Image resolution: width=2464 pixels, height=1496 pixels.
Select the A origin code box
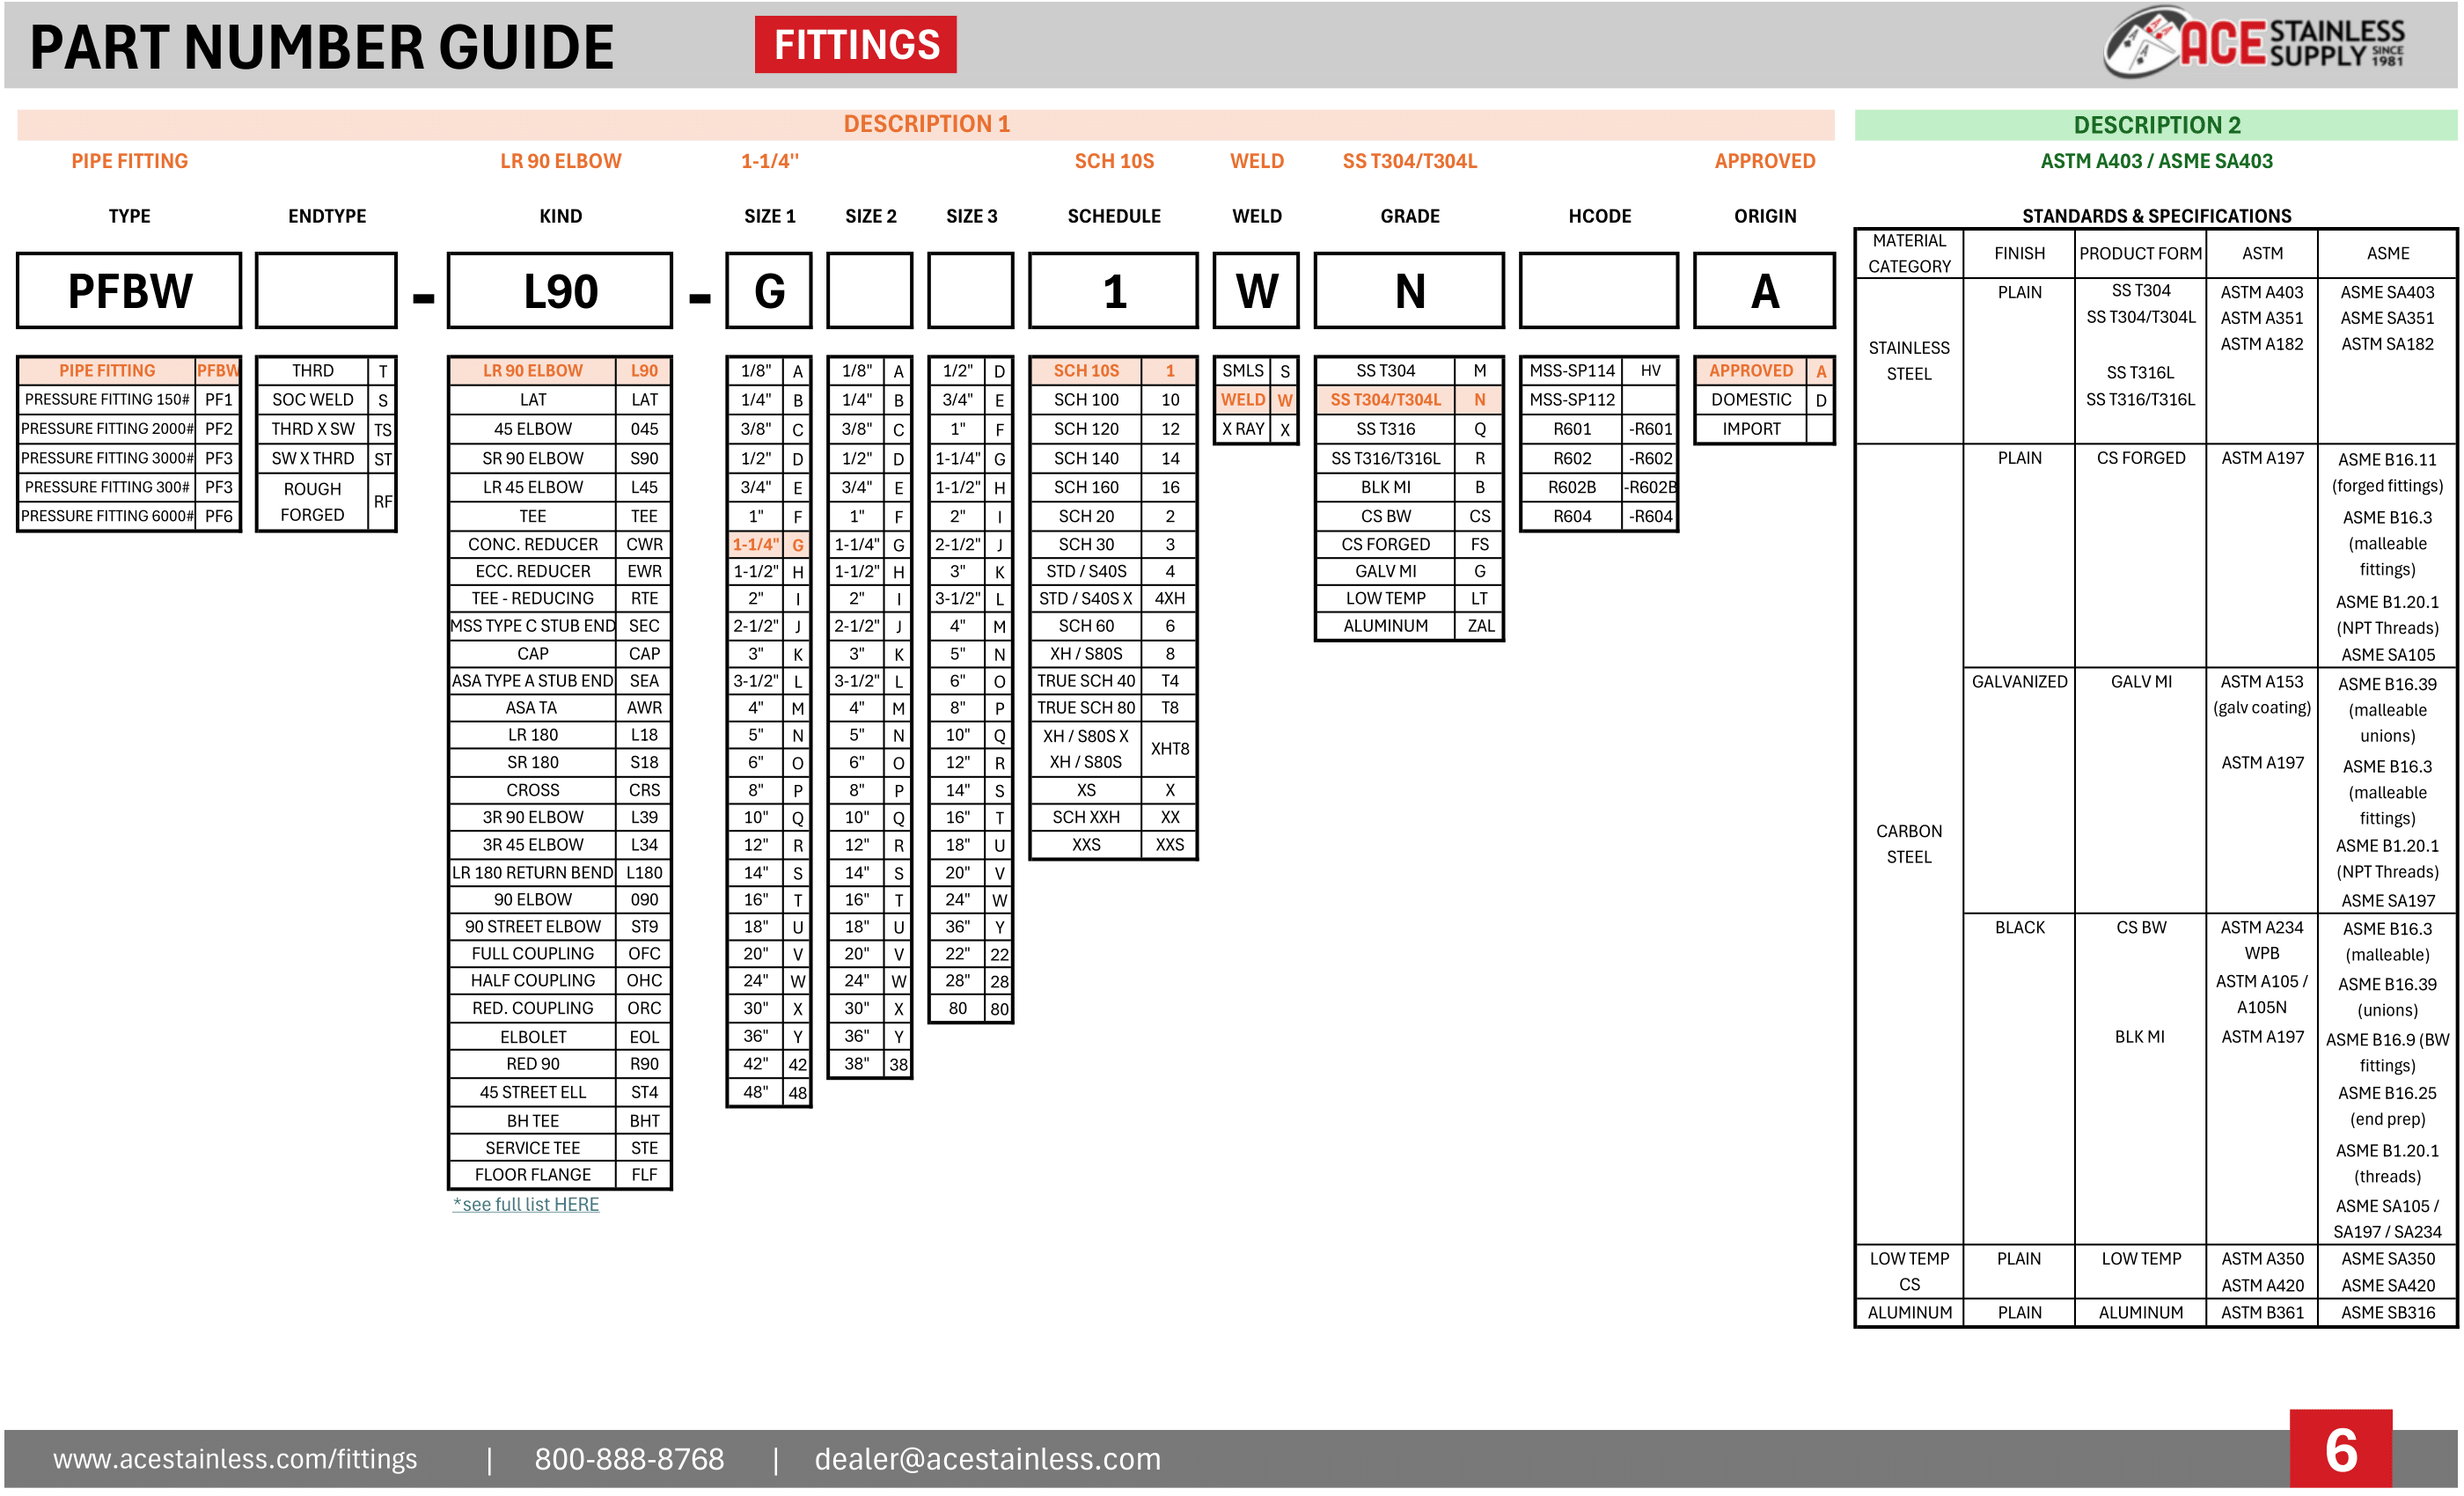[1765, 292]
